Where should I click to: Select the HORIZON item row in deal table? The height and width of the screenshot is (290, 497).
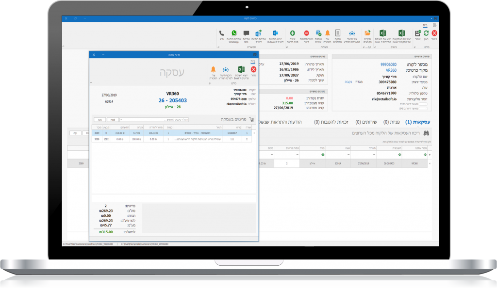(172, 133)
